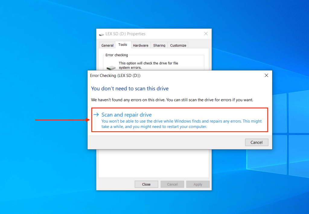309x214 pixels.
Task: Select the Hardware tab
Action: pyautogui.click(x=141, y=45)
